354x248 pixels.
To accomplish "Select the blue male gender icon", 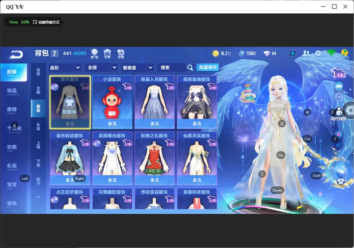I will [338, 145].
